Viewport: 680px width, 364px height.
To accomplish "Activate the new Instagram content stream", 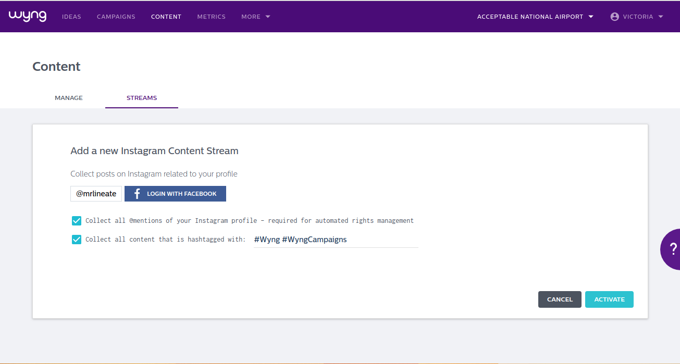I will point(609,299).
